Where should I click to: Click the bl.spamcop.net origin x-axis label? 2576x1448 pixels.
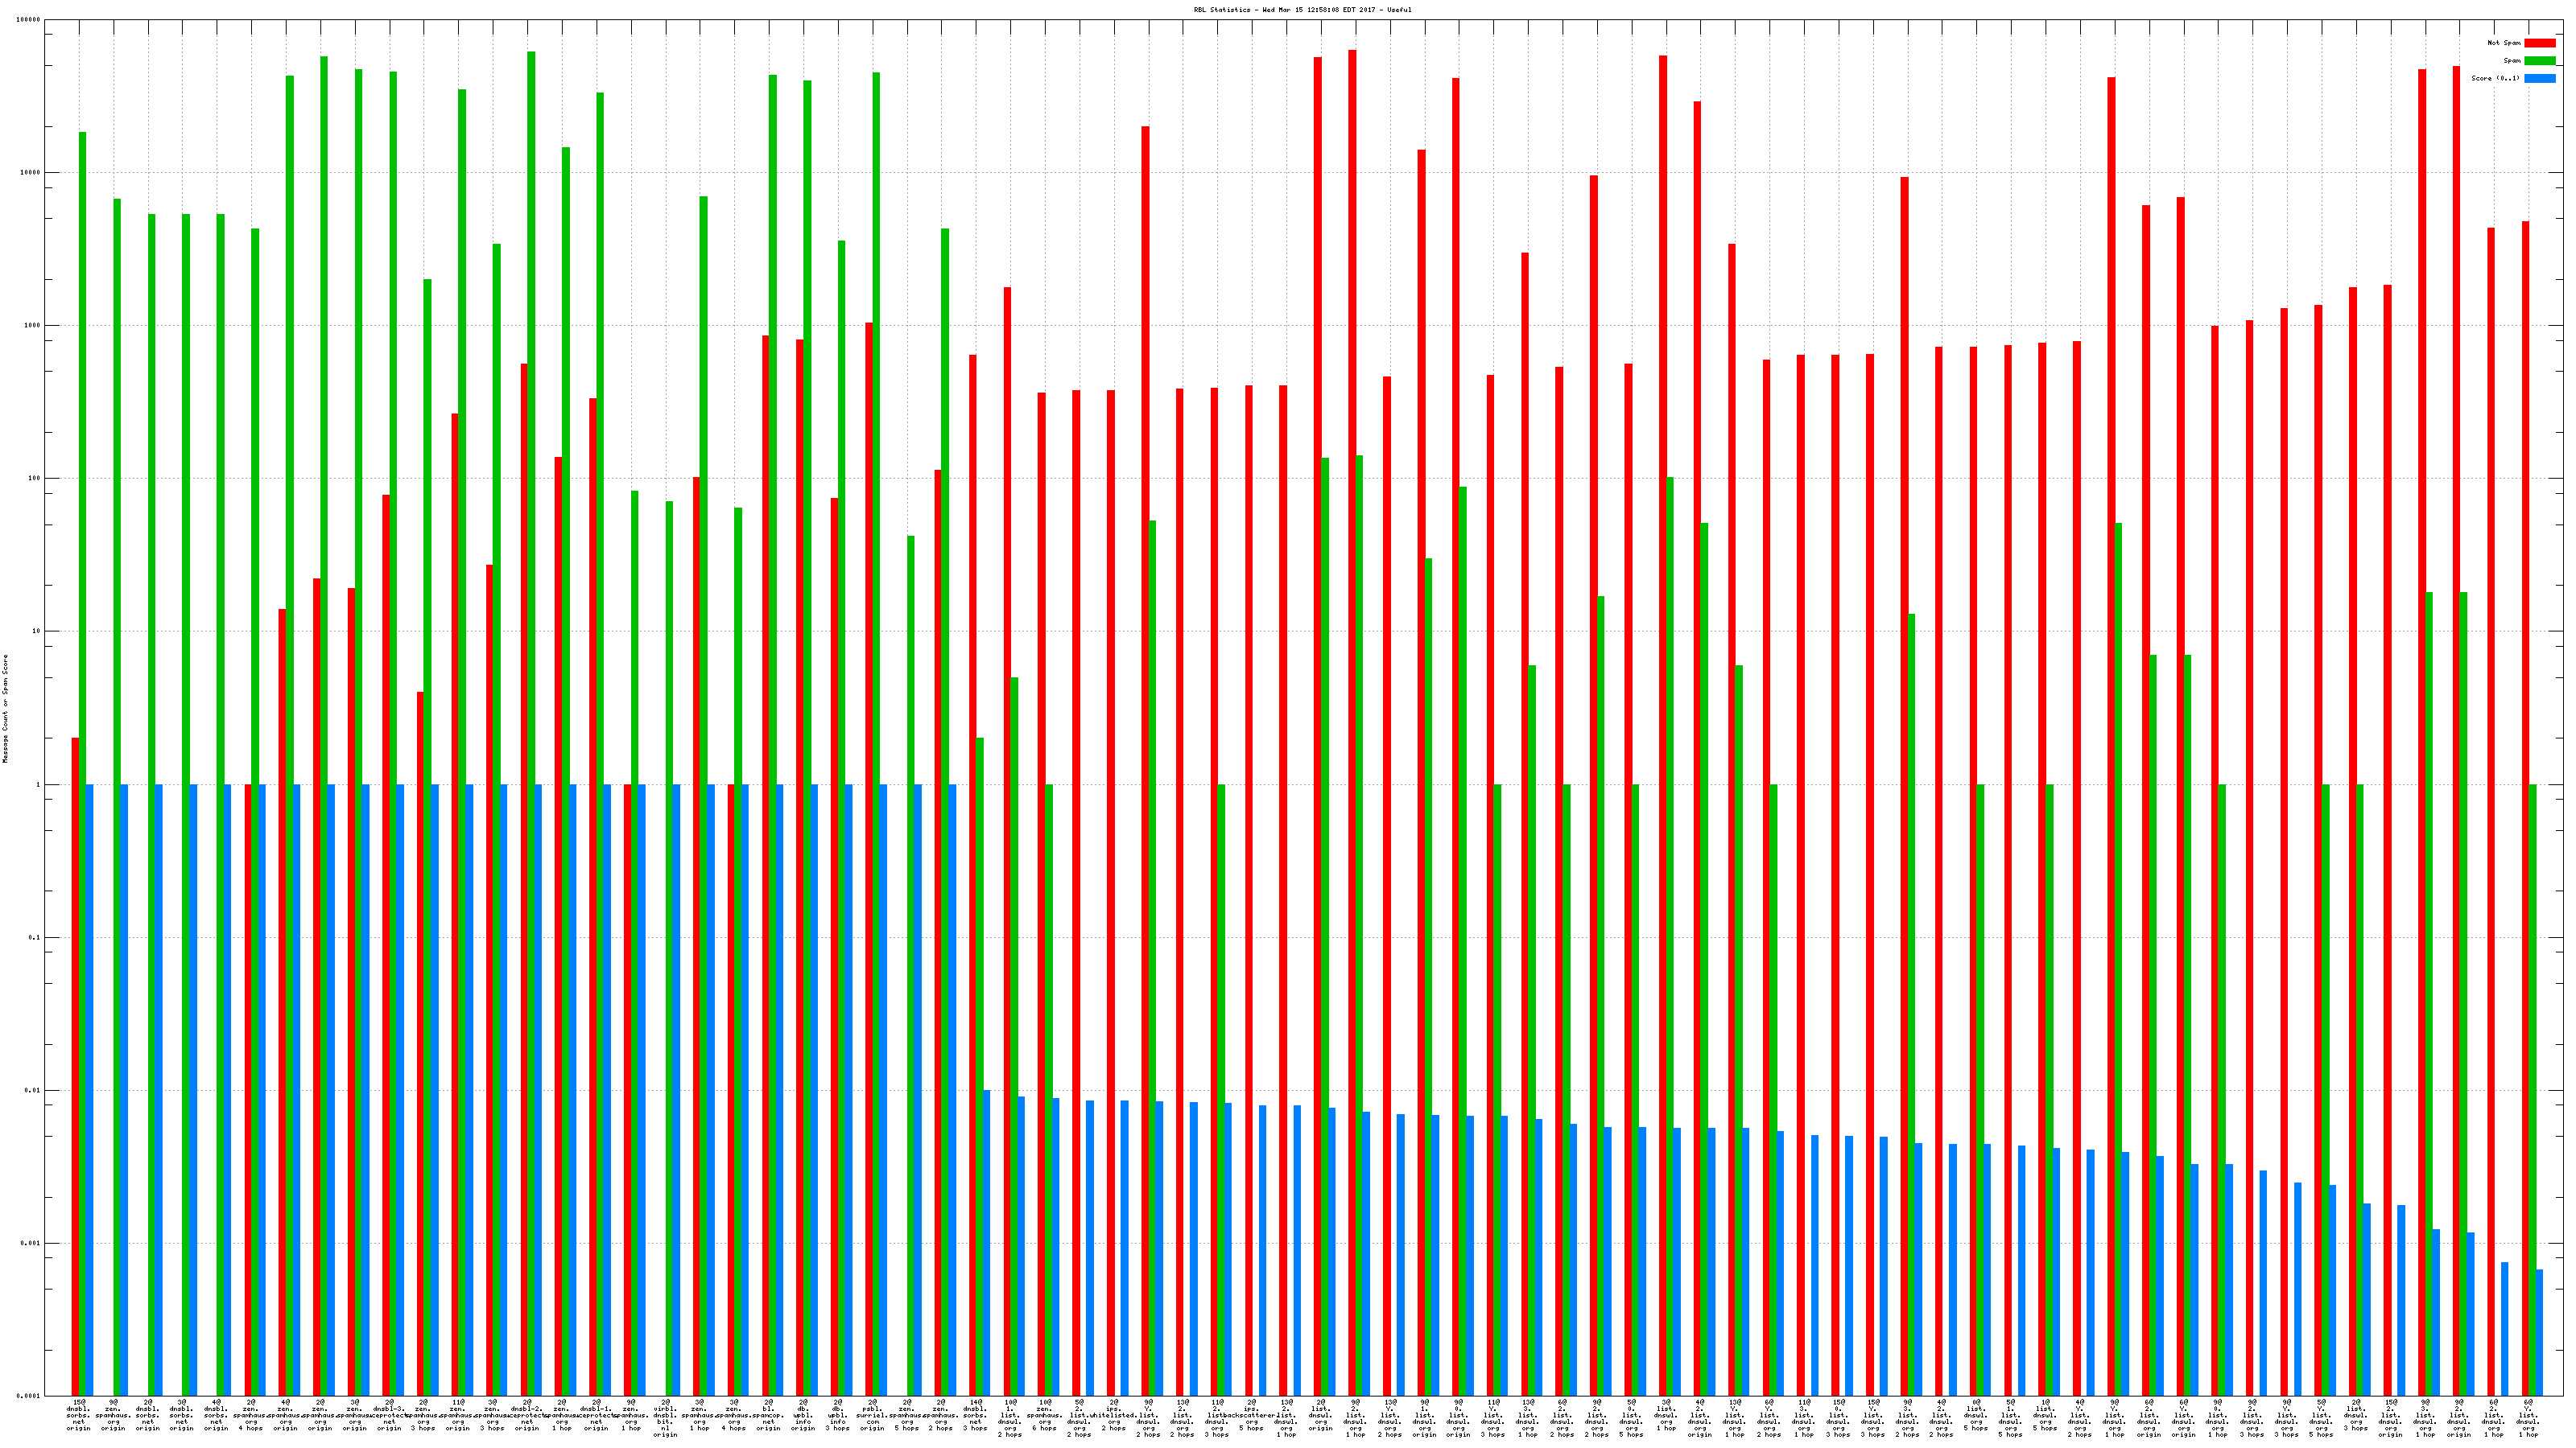[x=768, y=1416]
